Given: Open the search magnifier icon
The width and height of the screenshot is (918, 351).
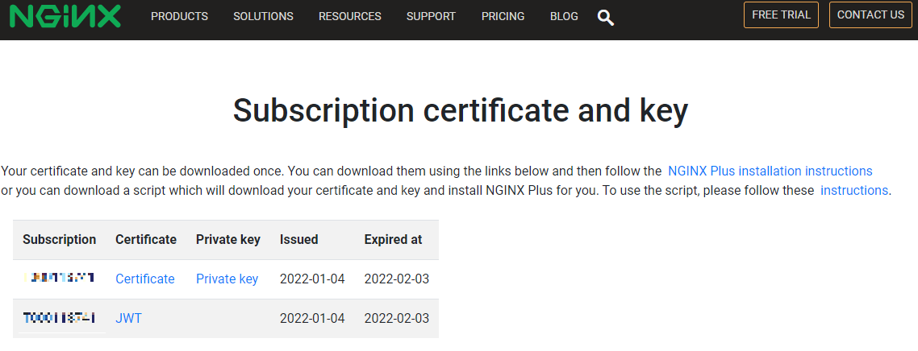Looking at the screenshot, I should click(x=605, y=17).
